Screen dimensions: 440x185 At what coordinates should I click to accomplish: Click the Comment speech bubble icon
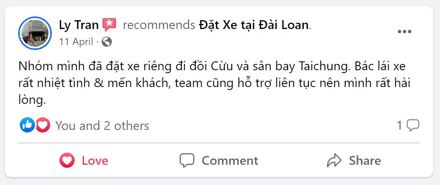tap(187, 161)
